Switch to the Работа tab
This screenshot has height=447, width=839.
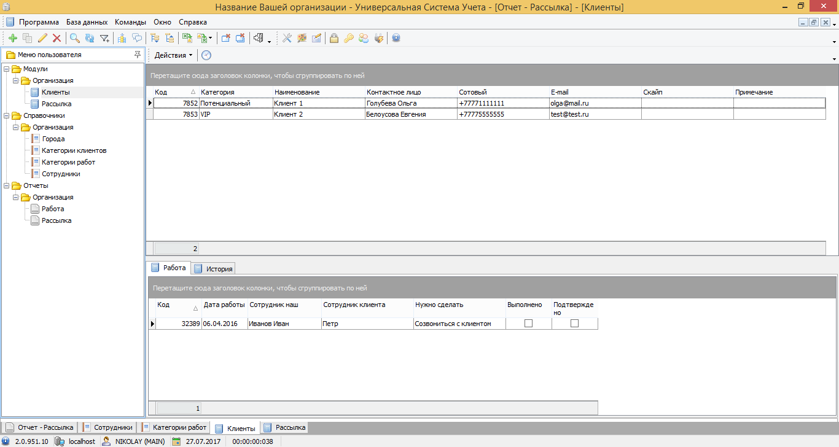point(168,268)
